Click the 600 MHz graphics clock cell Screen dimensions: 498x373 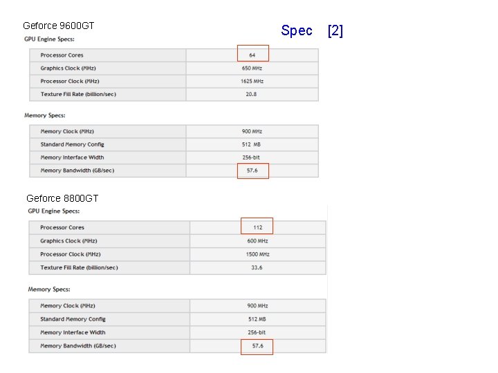pyautogui.click(x=257, y=241)
